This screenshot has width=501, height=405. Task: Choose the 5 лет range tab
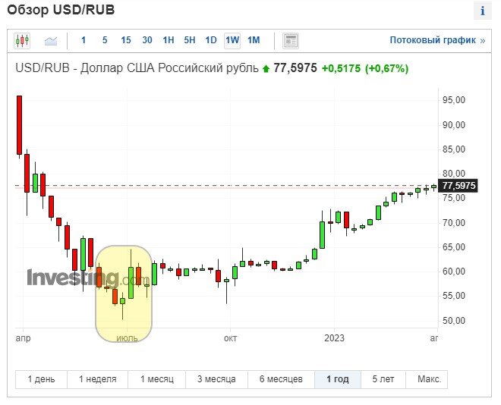[x=383, y=379]
